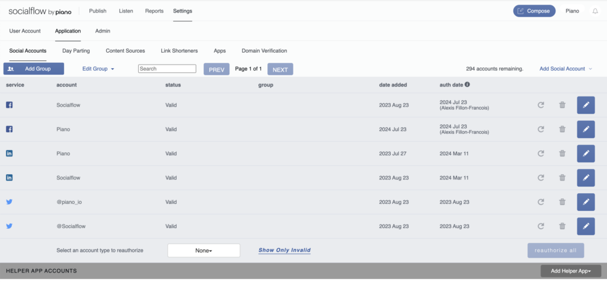This screenshot has height=282, width=607.
Task: Click the @piano_io account name
Action: [x=69, y=202]
